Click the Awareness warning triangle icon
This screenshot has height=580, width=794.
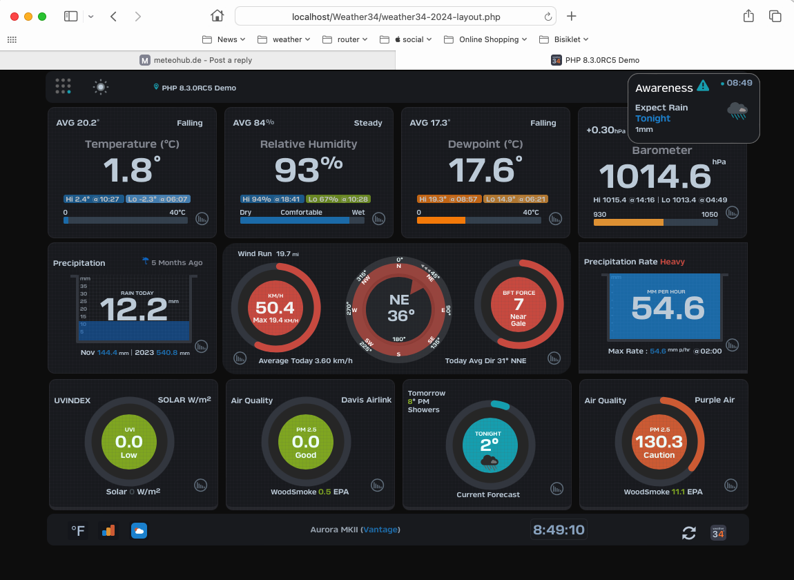(x=703, y=85)
